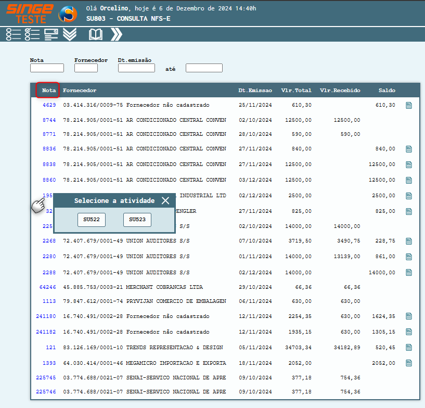The height and width of the screenshot is (408, 425).
Task: Click the double right chevron toolbar icon
Action: click(117, 34)
